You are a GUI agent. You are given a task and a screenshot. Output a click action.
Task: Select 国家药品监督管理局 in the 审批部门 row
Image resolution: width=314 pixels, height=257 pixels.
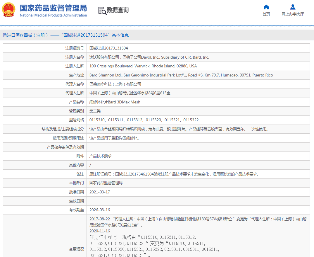pyautogui.click(x=106, y=183)
